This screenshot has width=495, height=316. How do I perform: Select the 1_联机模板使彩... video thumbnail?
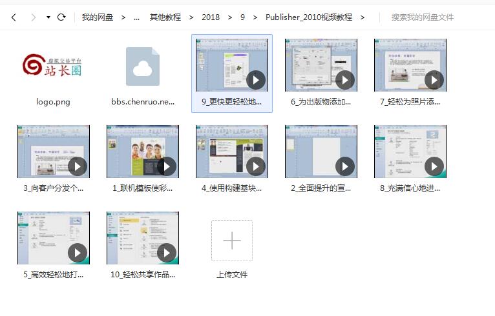[143, 152]
